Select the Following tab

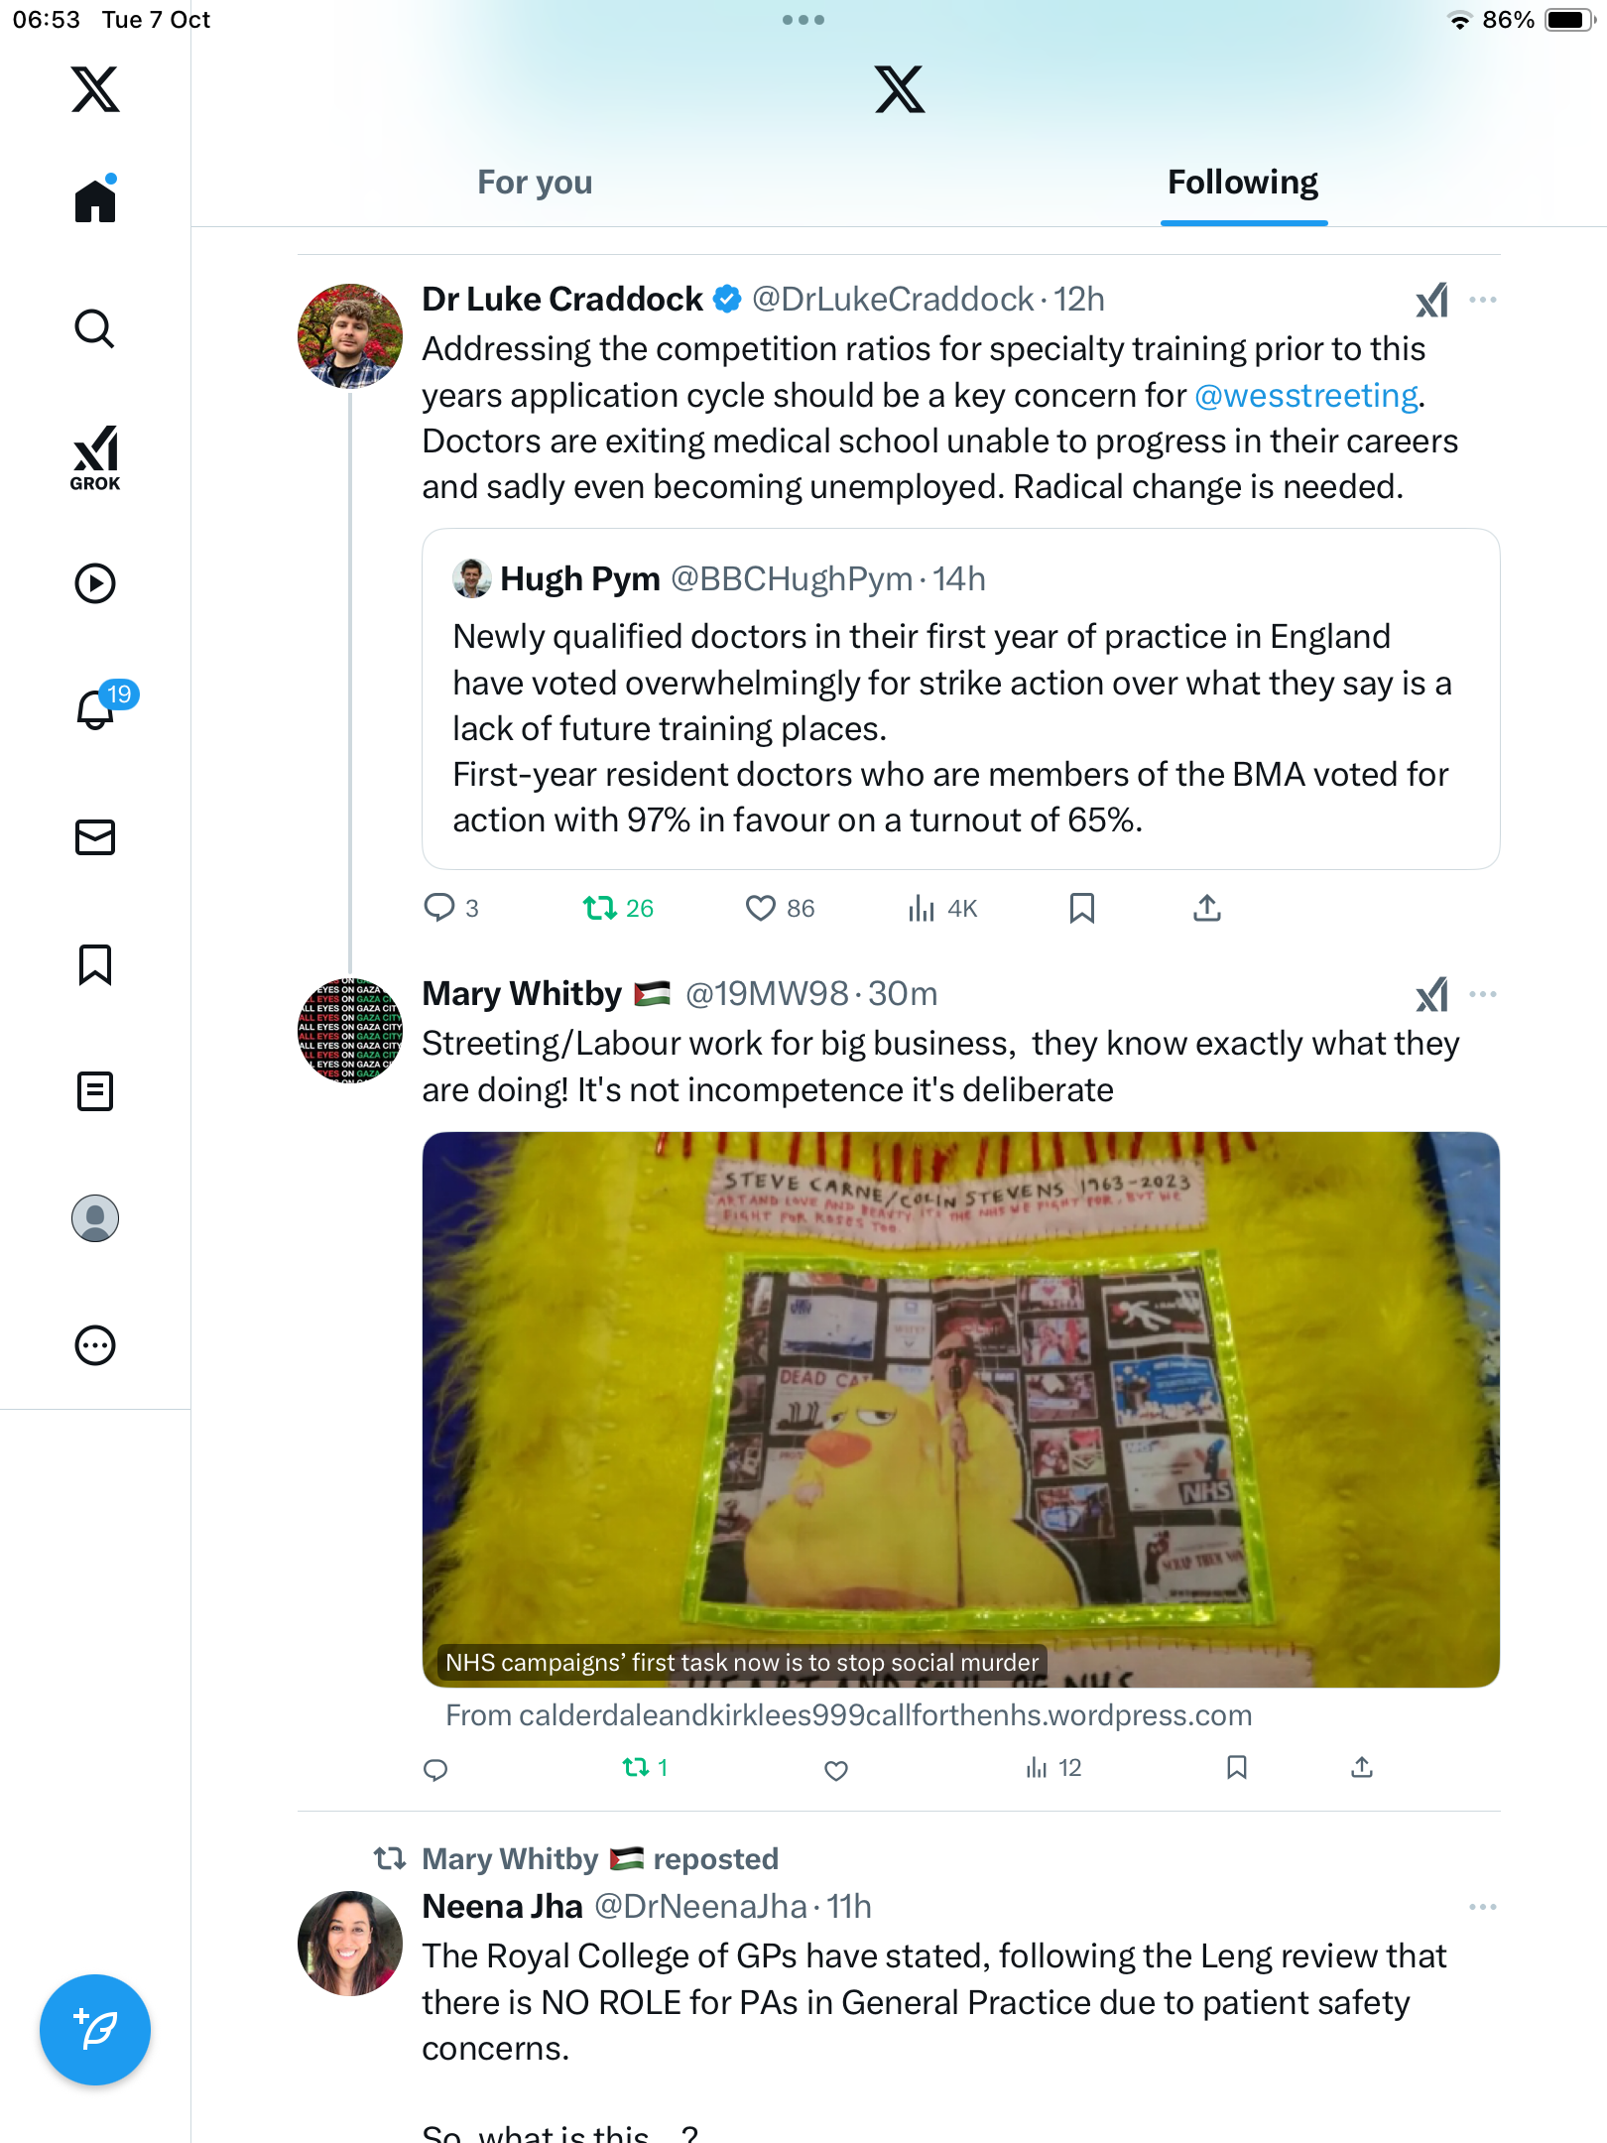point(1242,183)
